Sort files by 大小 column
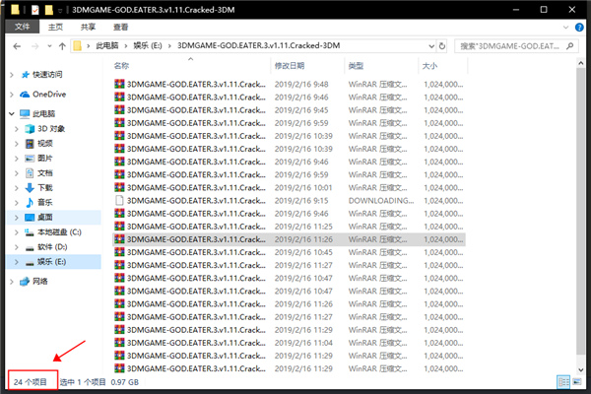Viewport: 591px width, 394px height. pyautogui.click(x=429, y=66)
